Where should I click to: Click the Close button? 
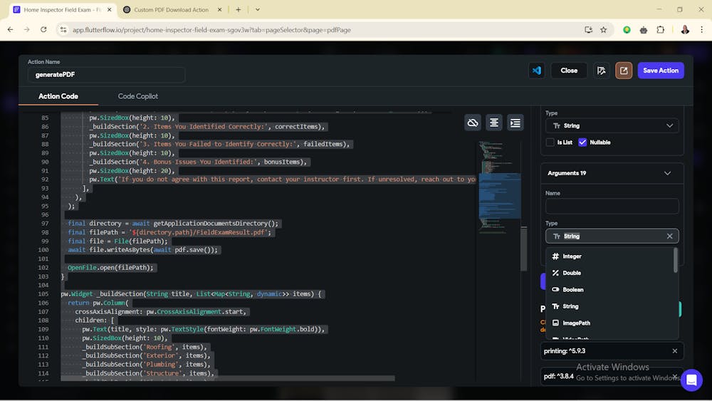point(568,71)
